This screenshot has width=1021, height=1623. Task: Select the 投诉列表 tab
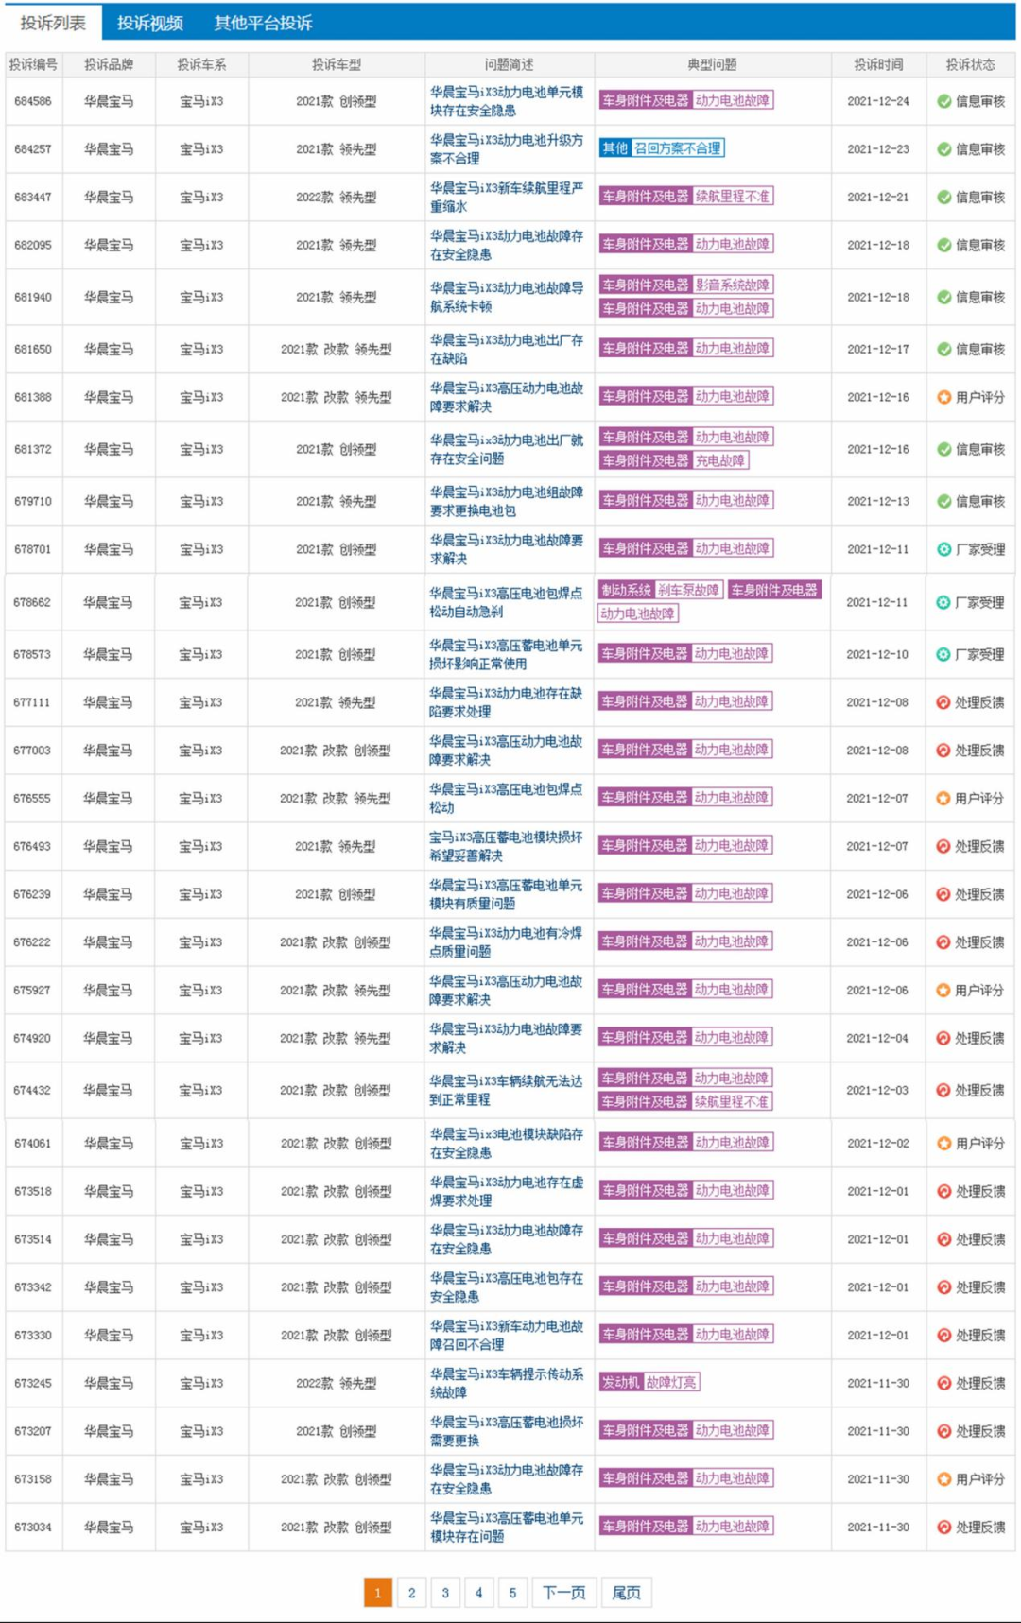click(x=53, y=23)
